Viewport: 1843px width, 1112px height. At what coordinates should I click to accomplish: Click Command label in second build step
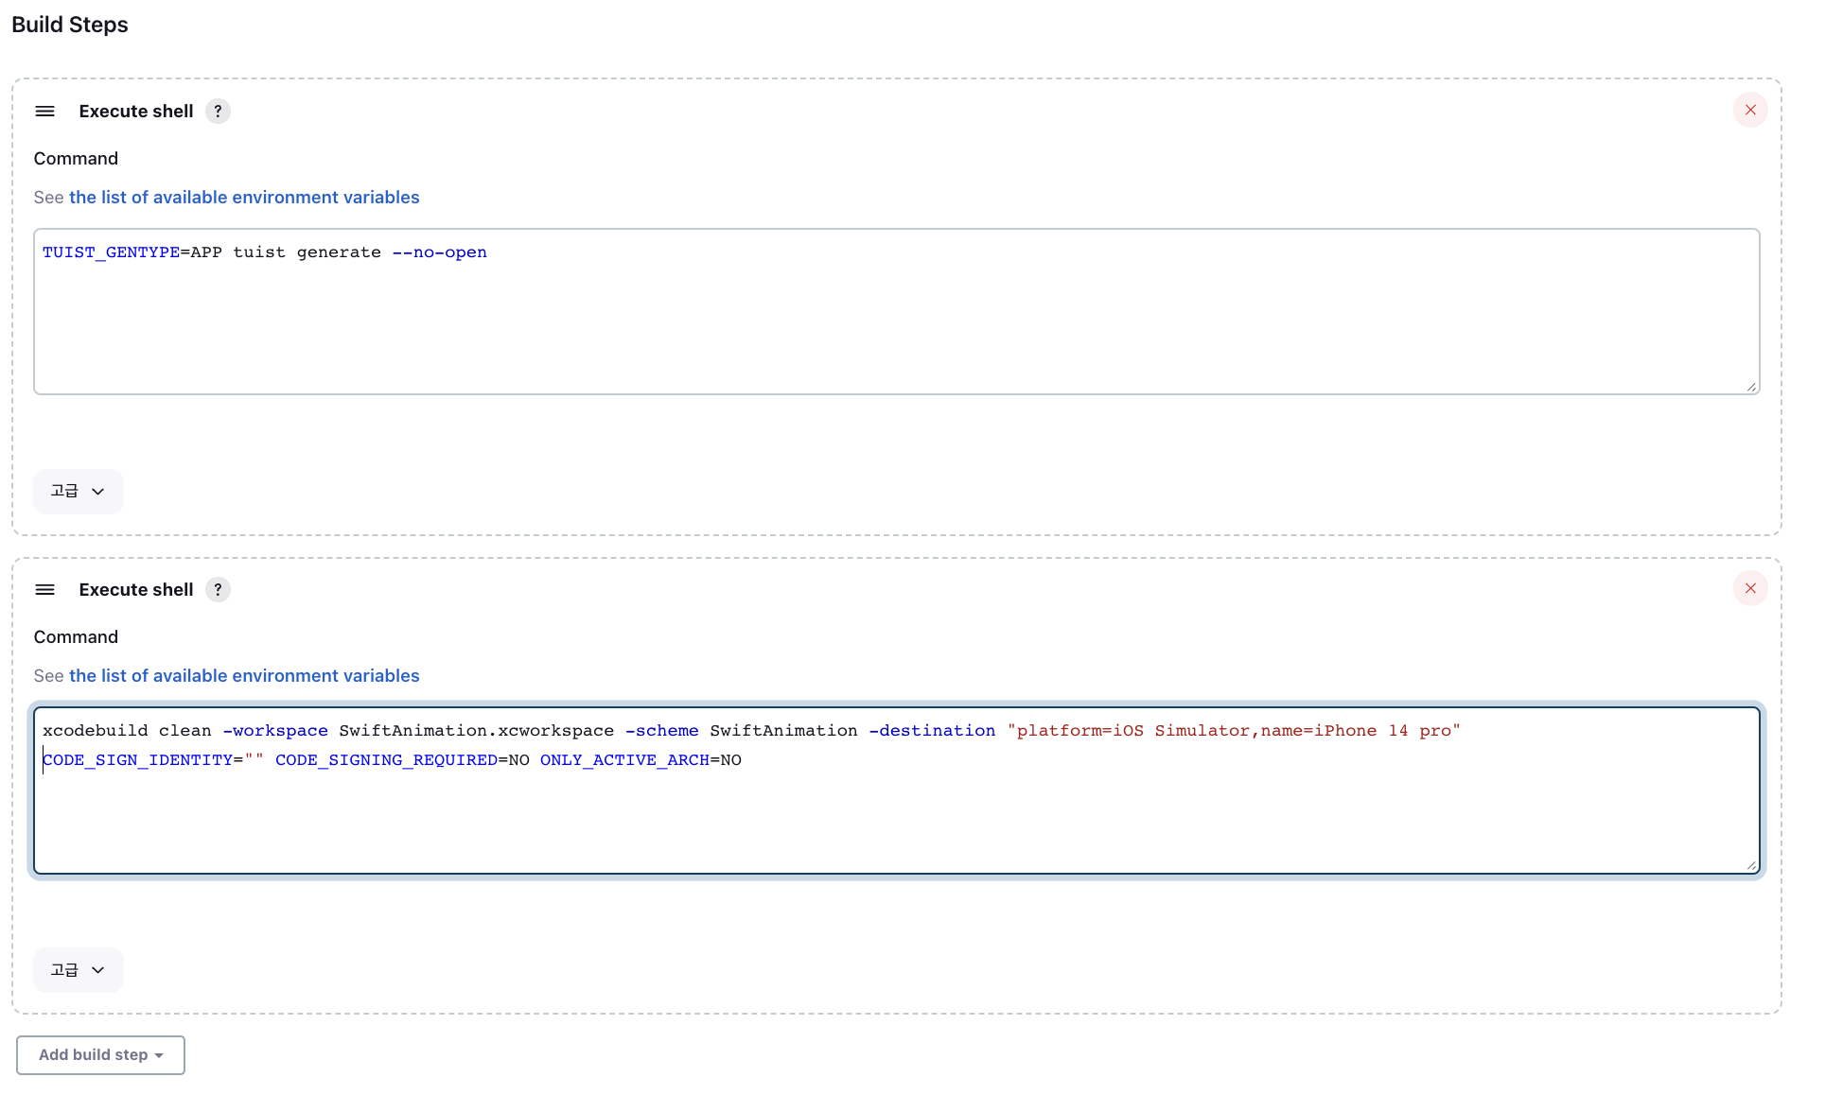pos(76,637)
